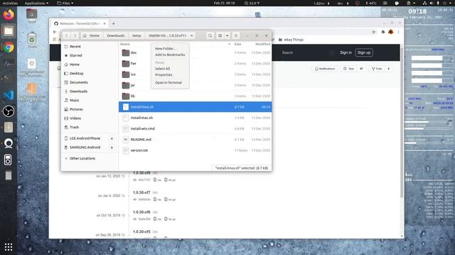Open Chrome three-dot menu

pyautogui.click(x=399, y=32)
